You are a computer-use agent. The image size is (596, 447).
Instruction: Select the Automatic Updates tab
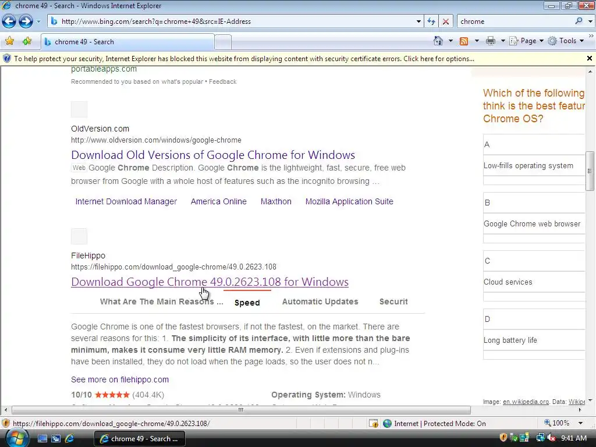coord(320,301)
